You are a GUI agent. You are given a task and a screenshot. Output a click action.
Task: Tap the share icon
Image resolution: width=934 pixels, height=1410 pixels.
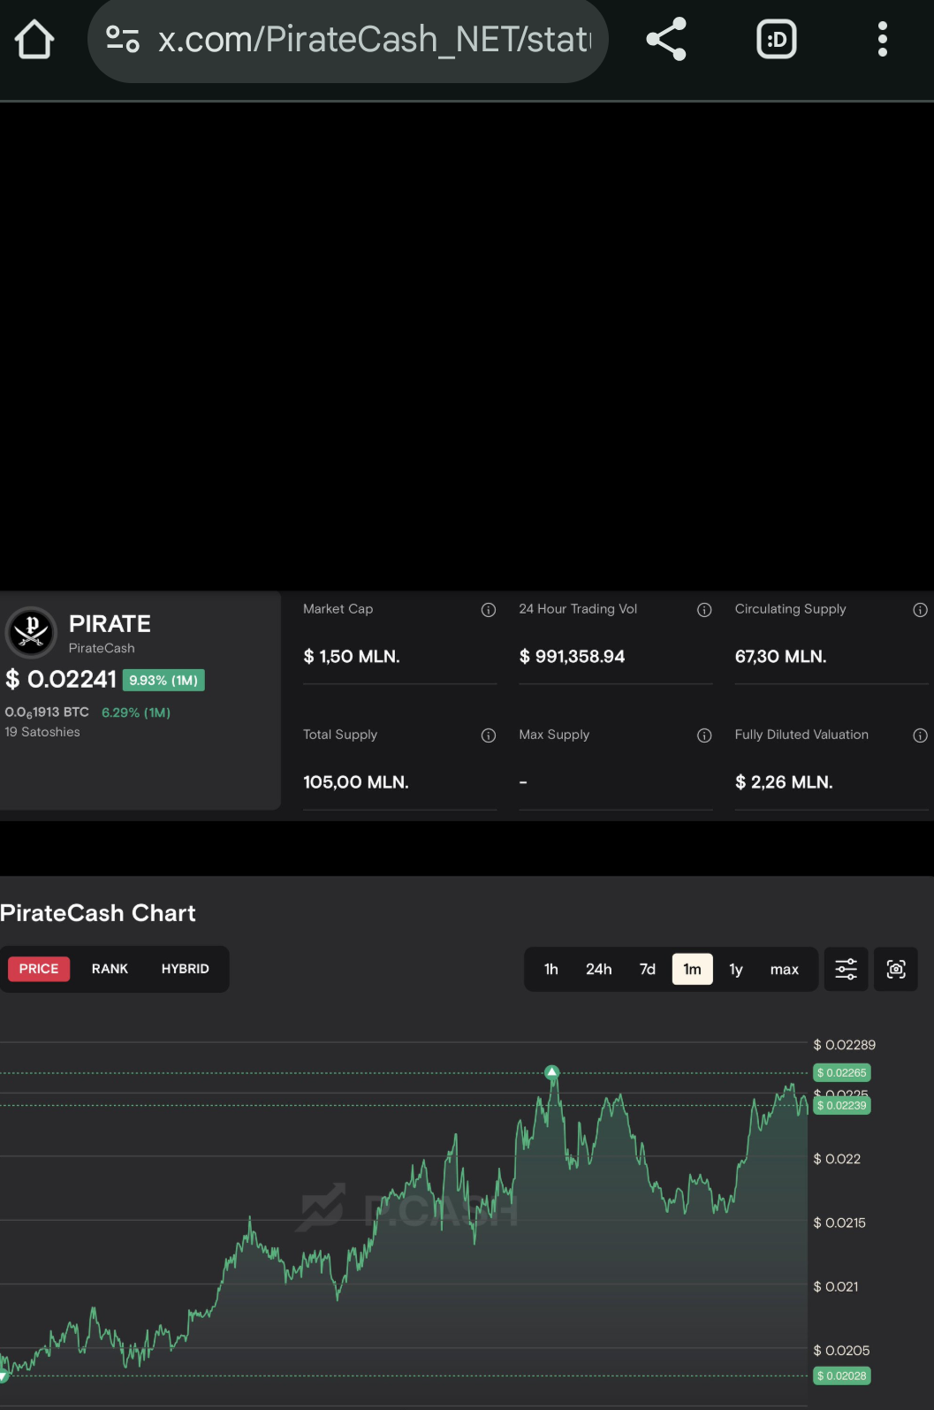[x=666, y=40]
